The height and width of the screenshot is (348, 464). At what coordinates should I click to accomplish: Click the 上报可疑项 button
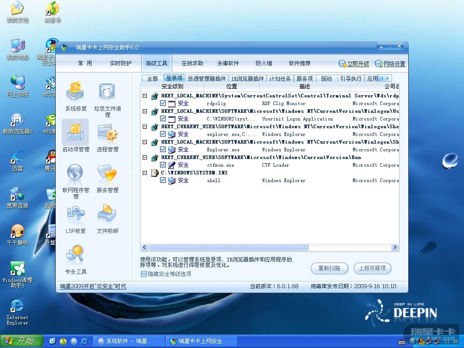(x=372, y=268)
